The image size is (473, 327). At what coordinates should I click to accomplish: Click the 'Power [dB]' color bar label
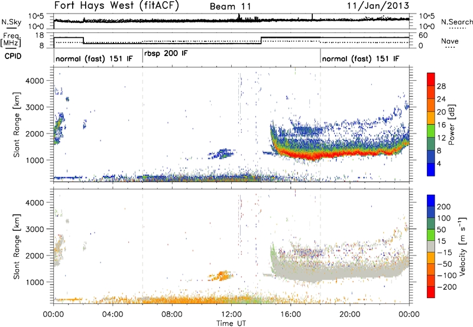click(451, 125)
